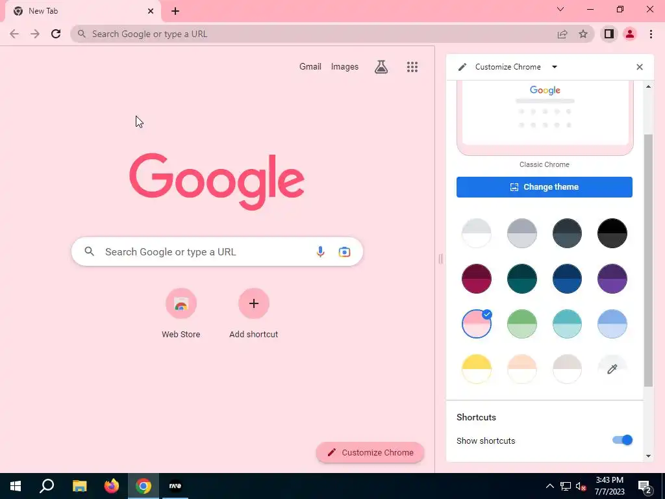665x499 pixels.
Task: Launch Firefox from the taskbar
Action: pyautogui.click(x=112, y=486)
